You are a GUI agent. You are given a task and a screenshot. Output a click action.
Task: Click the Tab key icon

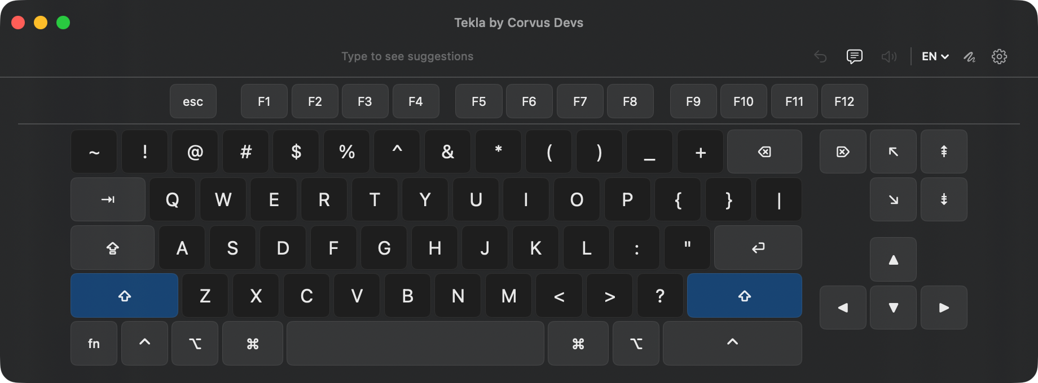pos(108,199)
